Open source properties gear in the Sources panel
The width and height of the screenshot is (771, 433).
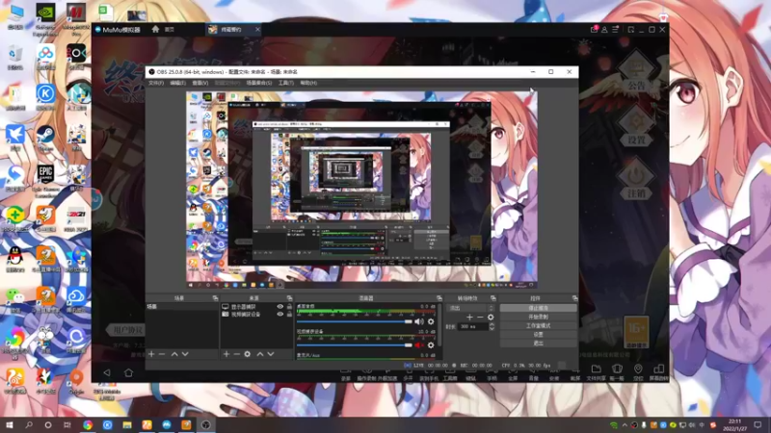tap(248, 354)
